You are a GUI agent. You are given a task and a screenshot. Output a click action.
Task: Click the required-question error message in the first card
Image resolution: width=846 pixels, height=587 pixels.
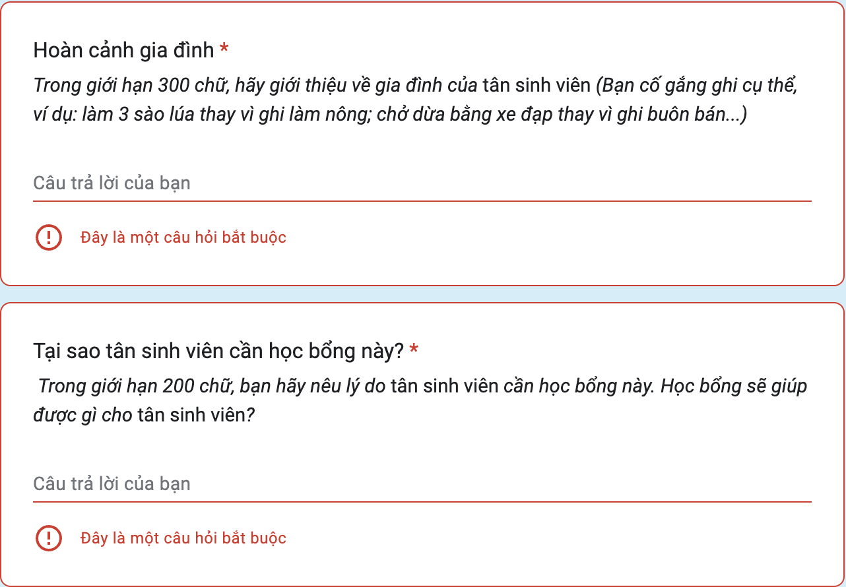point(183,237)
